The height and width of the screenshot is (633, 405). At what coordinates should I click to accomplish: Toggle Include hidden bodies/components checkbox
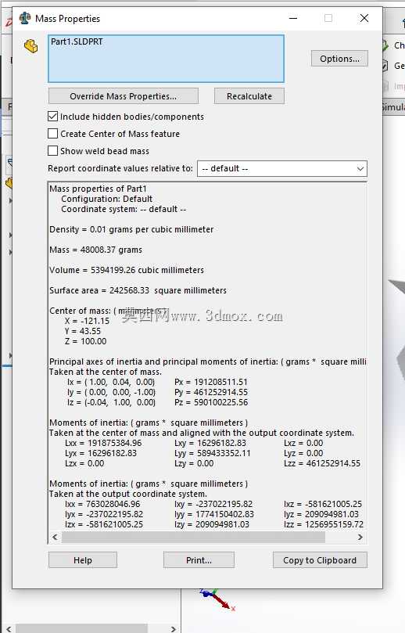pyautogui.click(x=53, y=117)
